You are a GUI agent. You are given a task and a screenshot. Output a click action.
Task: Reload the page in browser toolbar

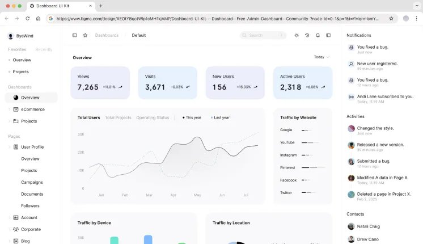(x=28, y=18)
